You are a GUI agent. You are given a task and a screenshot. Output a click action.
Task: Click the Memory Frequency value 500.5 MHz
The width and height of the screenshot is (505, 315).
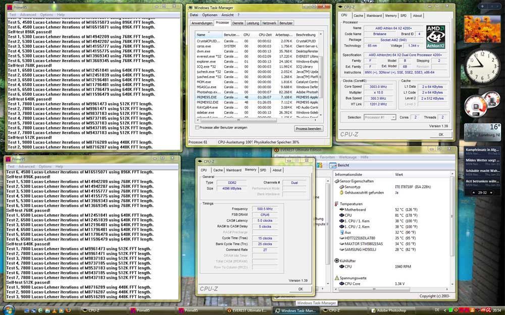point(265,209)
